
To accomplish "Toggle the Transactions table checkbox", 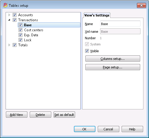I will 14,20.
